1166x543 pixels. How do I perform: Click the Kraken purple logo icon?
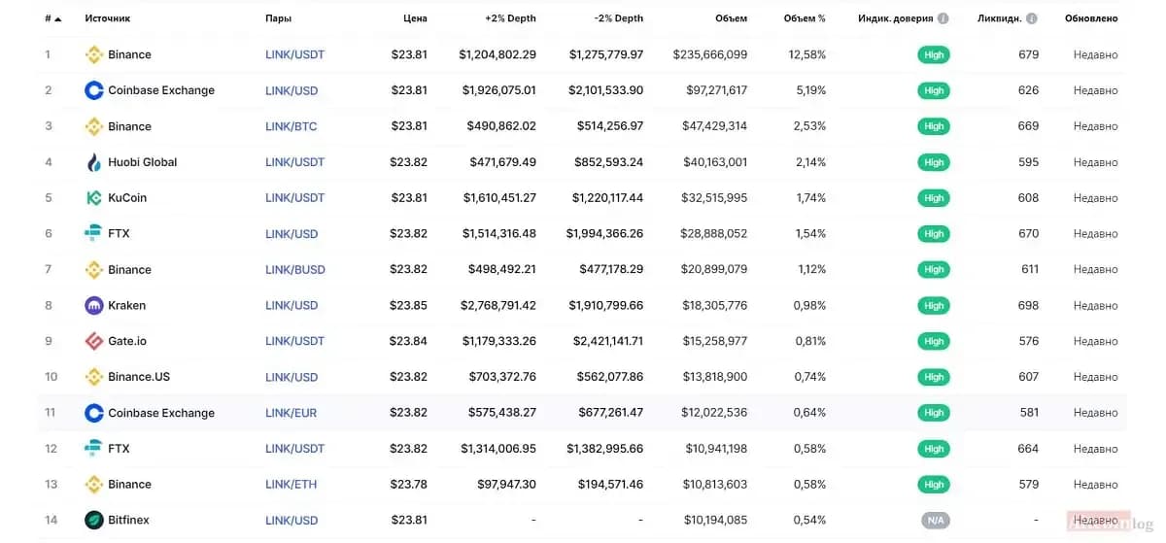pos(94,306)
